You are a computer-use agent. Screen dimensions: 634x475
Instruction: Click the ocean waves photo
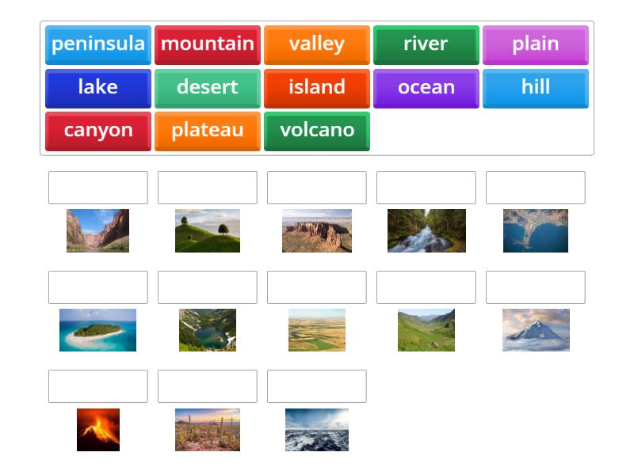[316, 430]
